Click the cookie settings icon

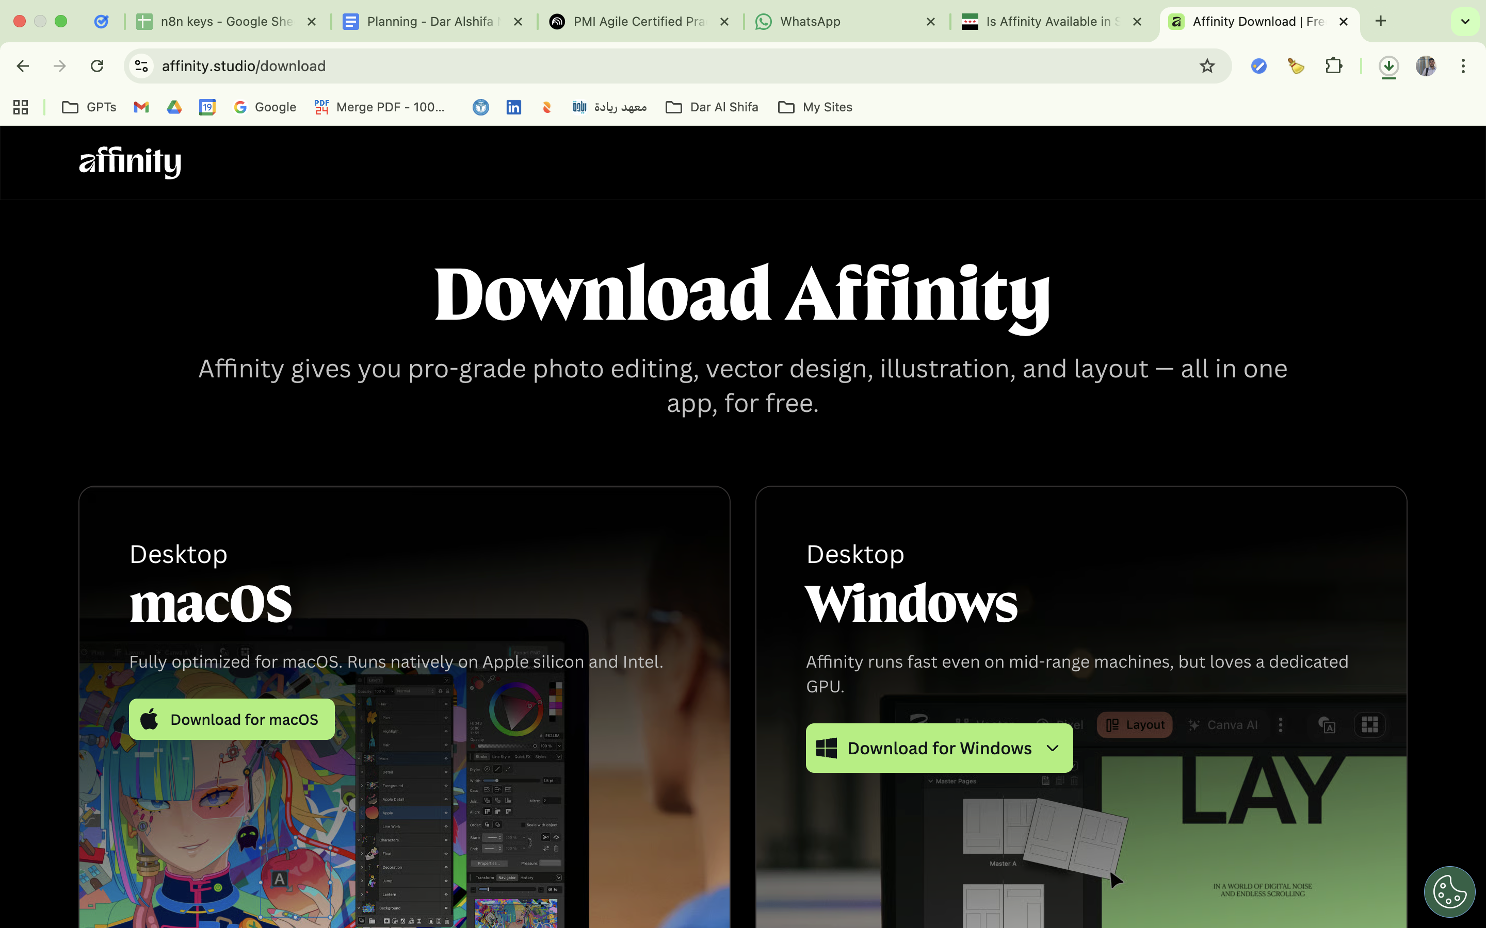coord(1449,891)
